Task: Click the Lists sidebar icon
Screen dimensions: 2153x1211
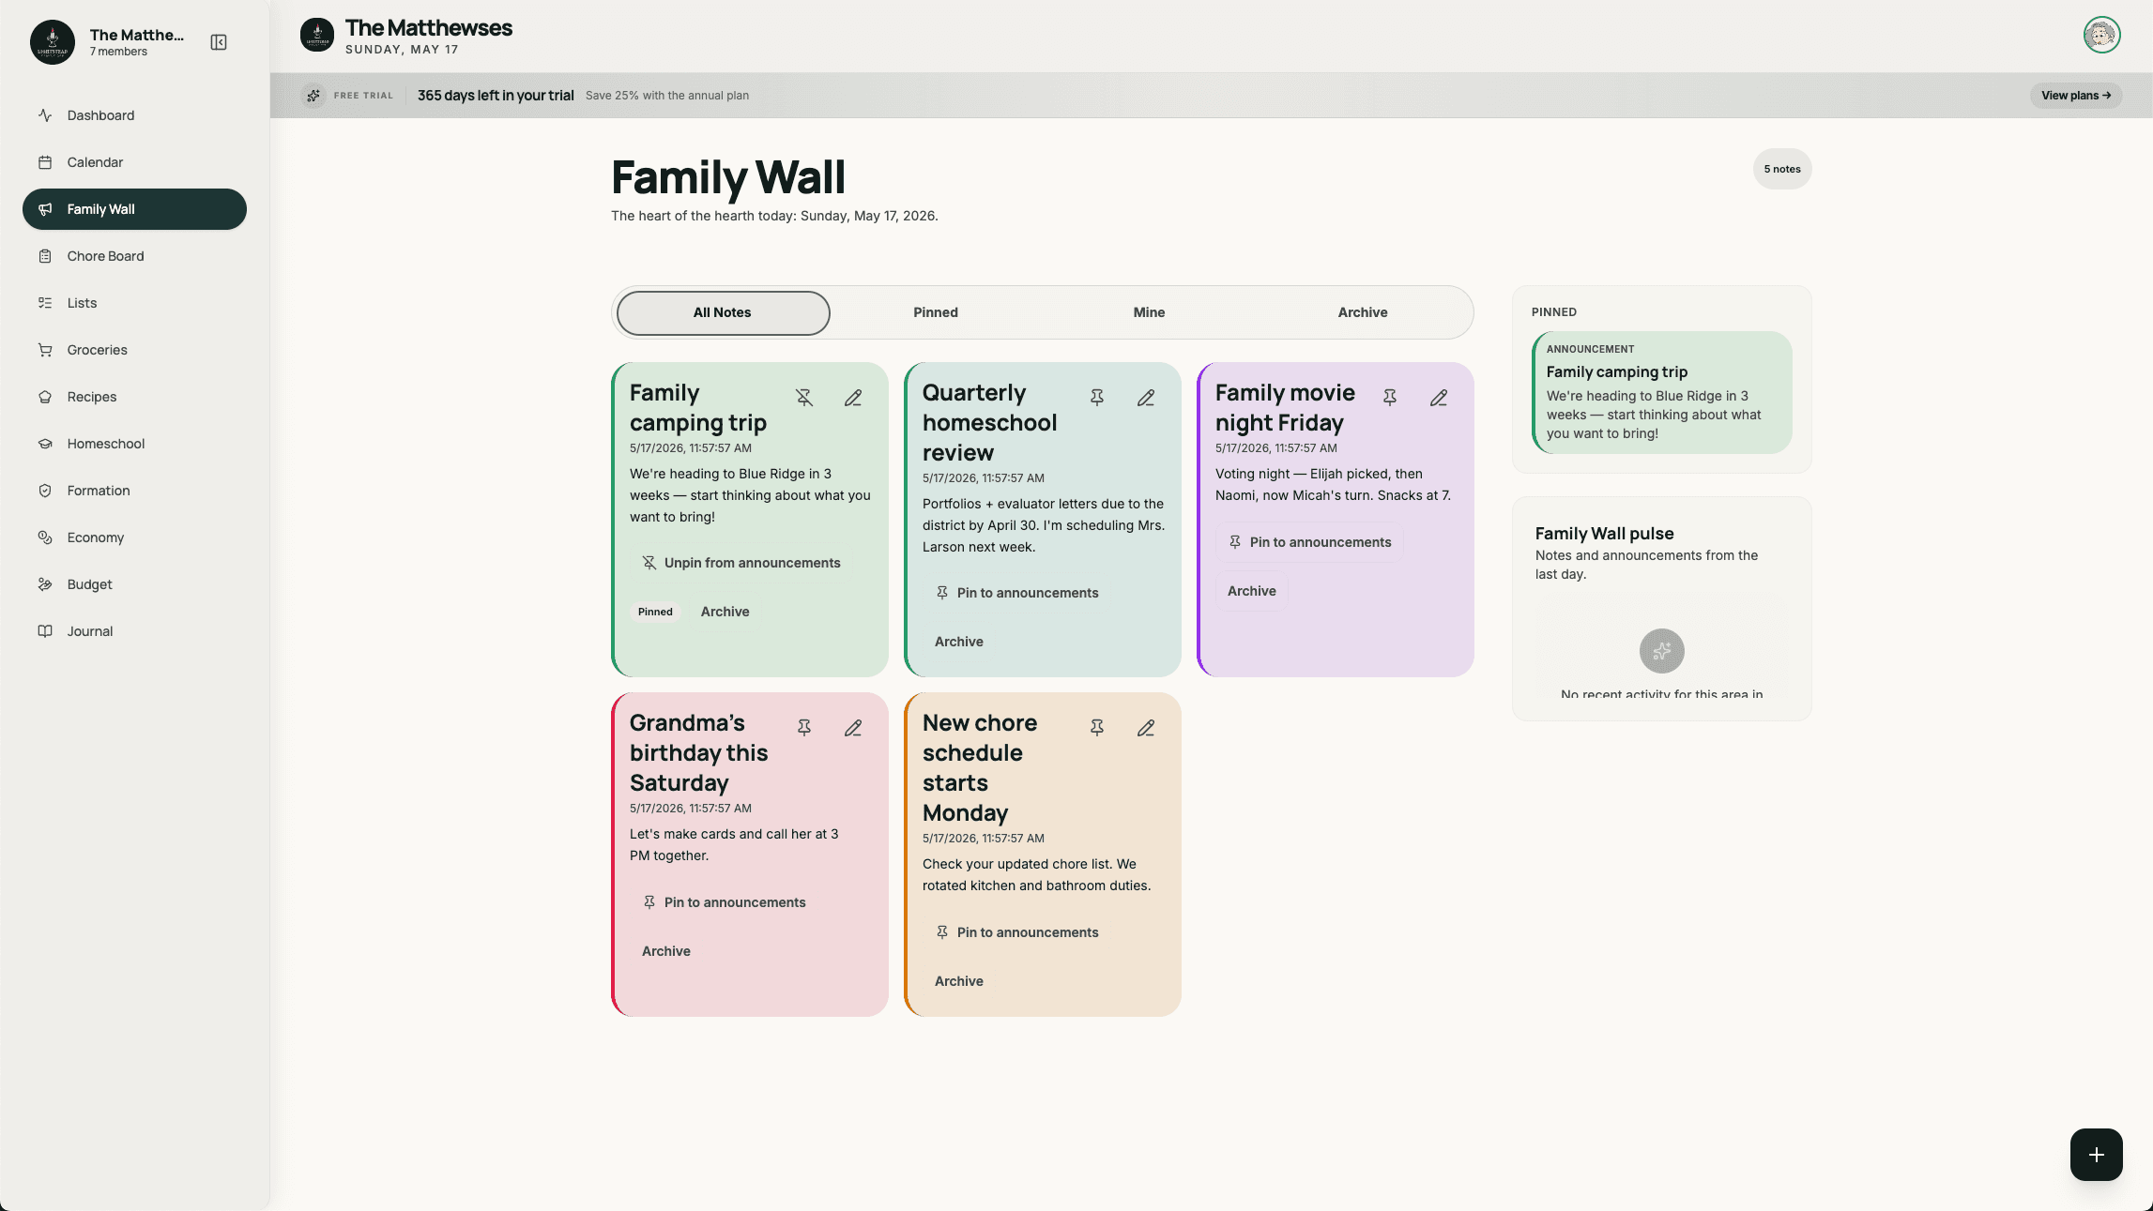Action: click(x=45, y=303)
